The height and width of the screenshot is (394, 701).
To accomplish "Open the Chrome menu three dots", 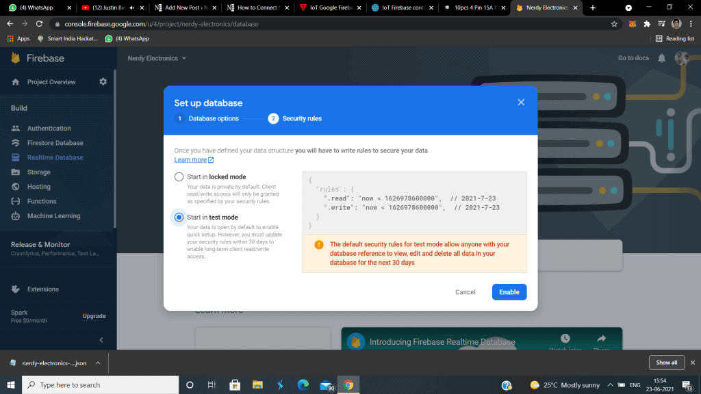I will [x=691, y=24].
